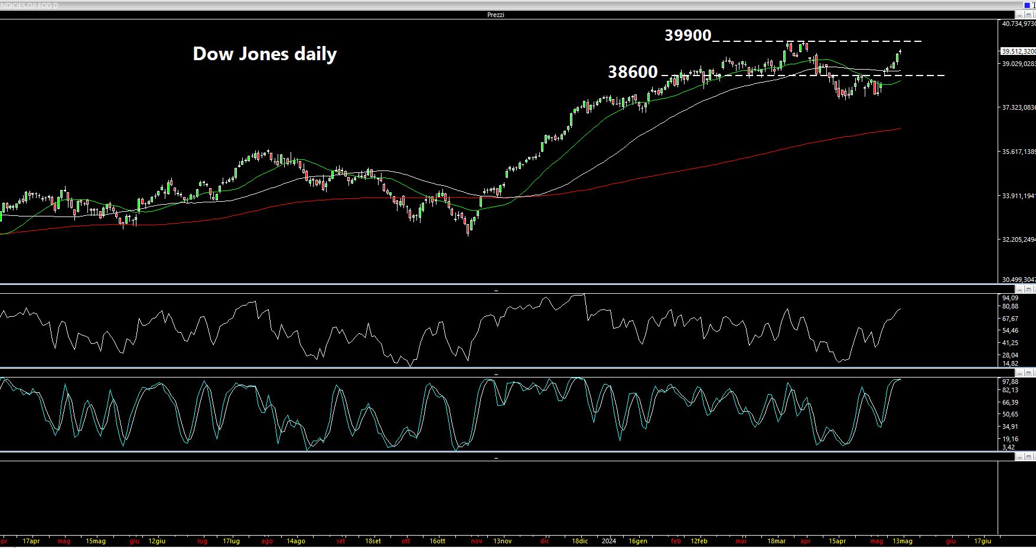Click the 94,09 oscillator scale value
The image size is (1036, 548).
(1010, 298)
